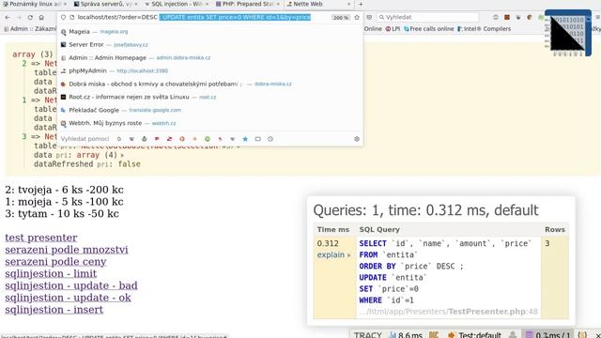The image size is (601, 338).
Task: Choose Mageia suggestion in dropdown
Action: pos(210,31)
